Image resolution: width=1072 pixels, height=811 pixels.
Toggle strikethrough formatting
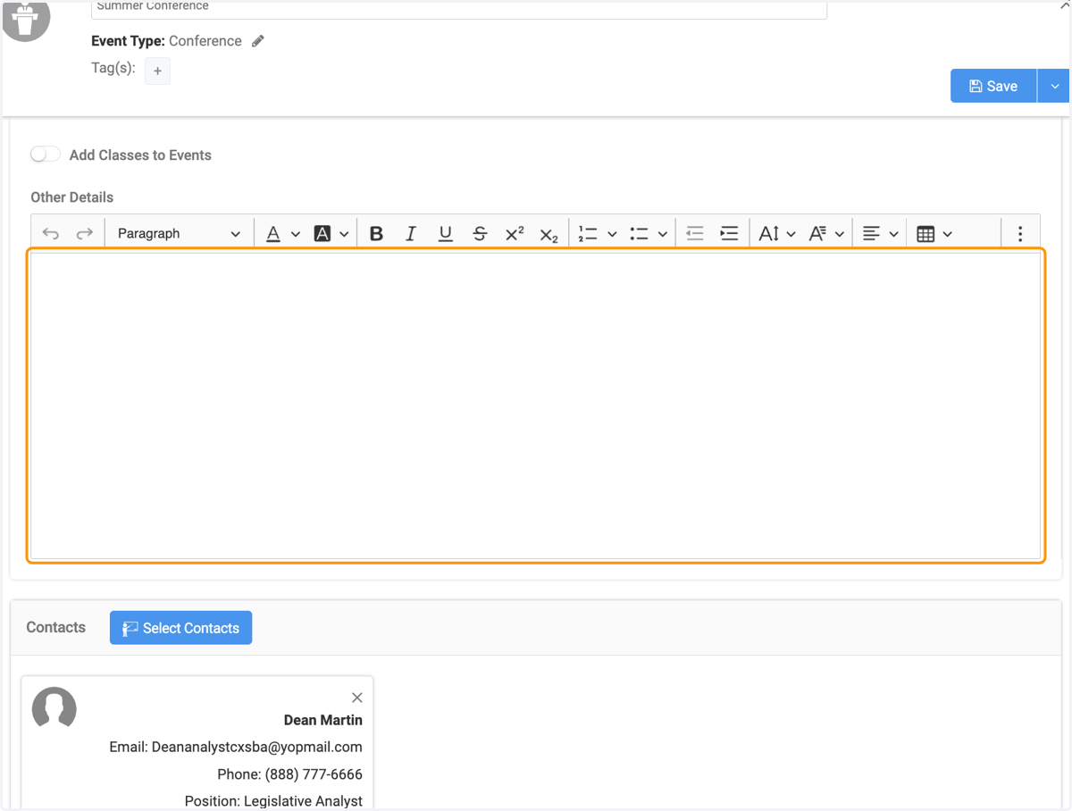tap(480, 233)
